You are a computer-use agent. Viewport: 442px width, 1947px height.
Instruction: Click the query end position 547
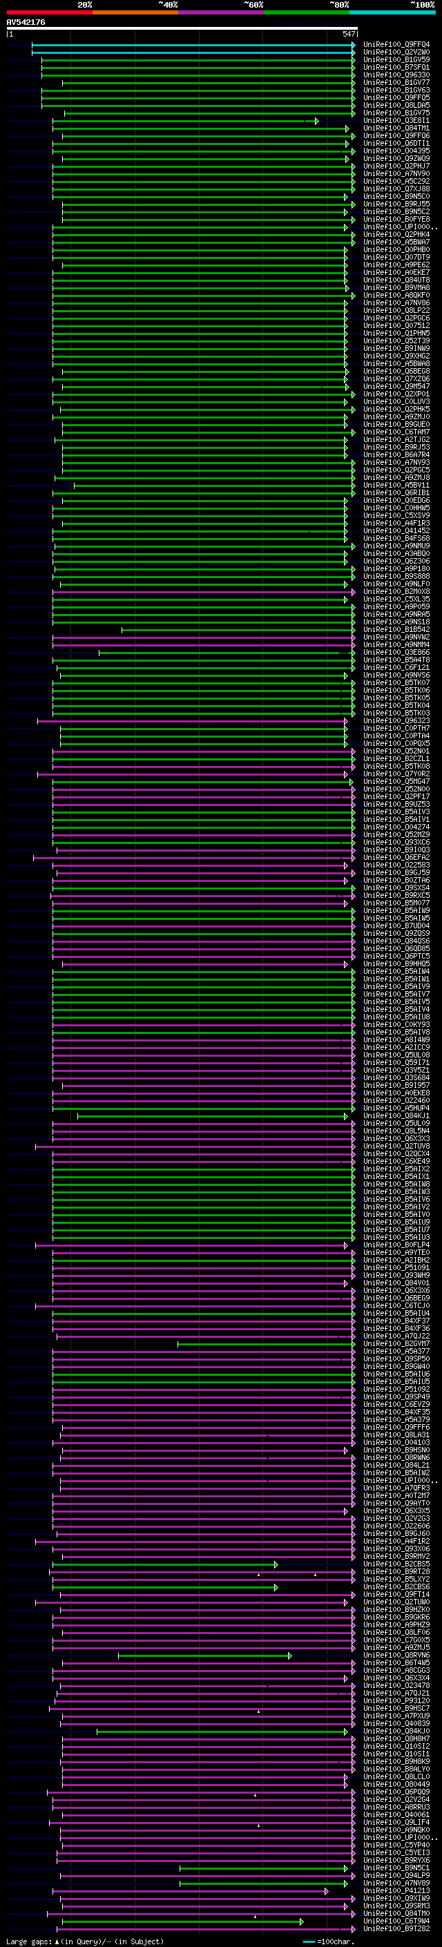click(348, 34)
